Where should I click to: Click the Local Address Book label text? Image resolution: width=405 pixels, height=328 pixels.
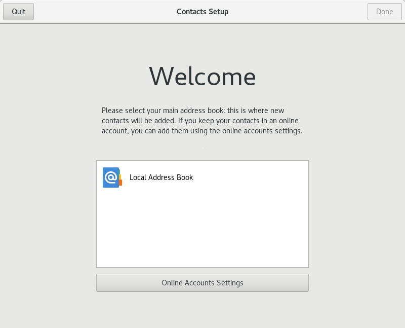pyautogui.click(x=161, y=178)
